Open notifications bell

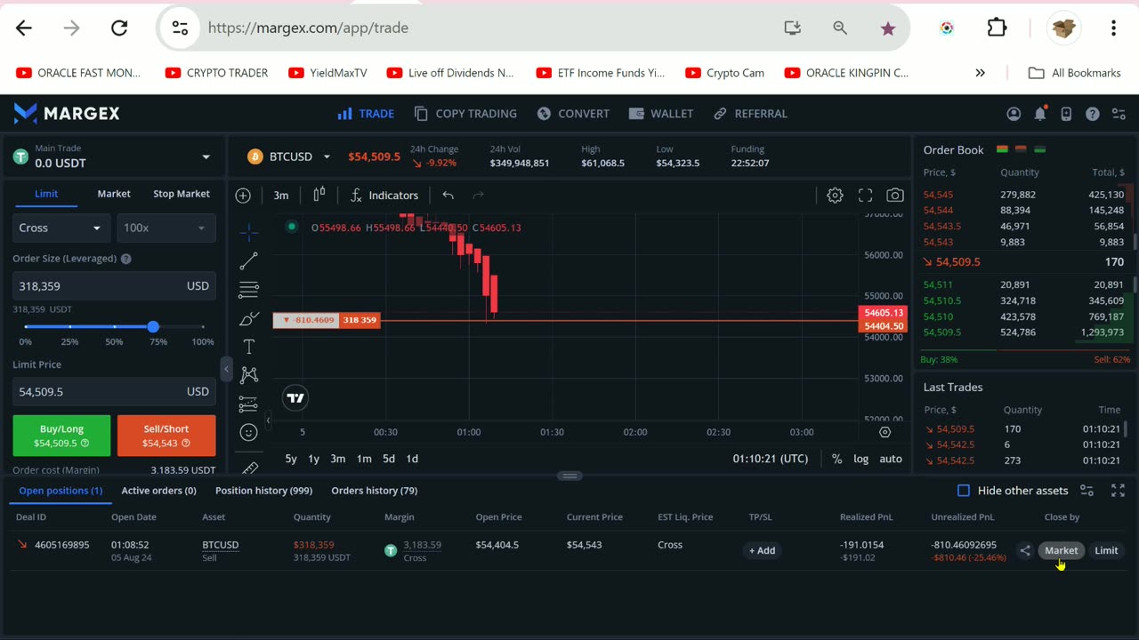click(x=1040, y=114)
